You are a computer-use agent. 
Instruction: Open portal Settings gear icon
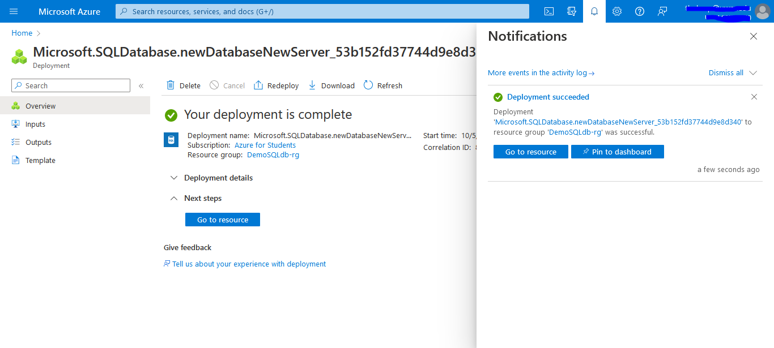click(x=617, y=11)
